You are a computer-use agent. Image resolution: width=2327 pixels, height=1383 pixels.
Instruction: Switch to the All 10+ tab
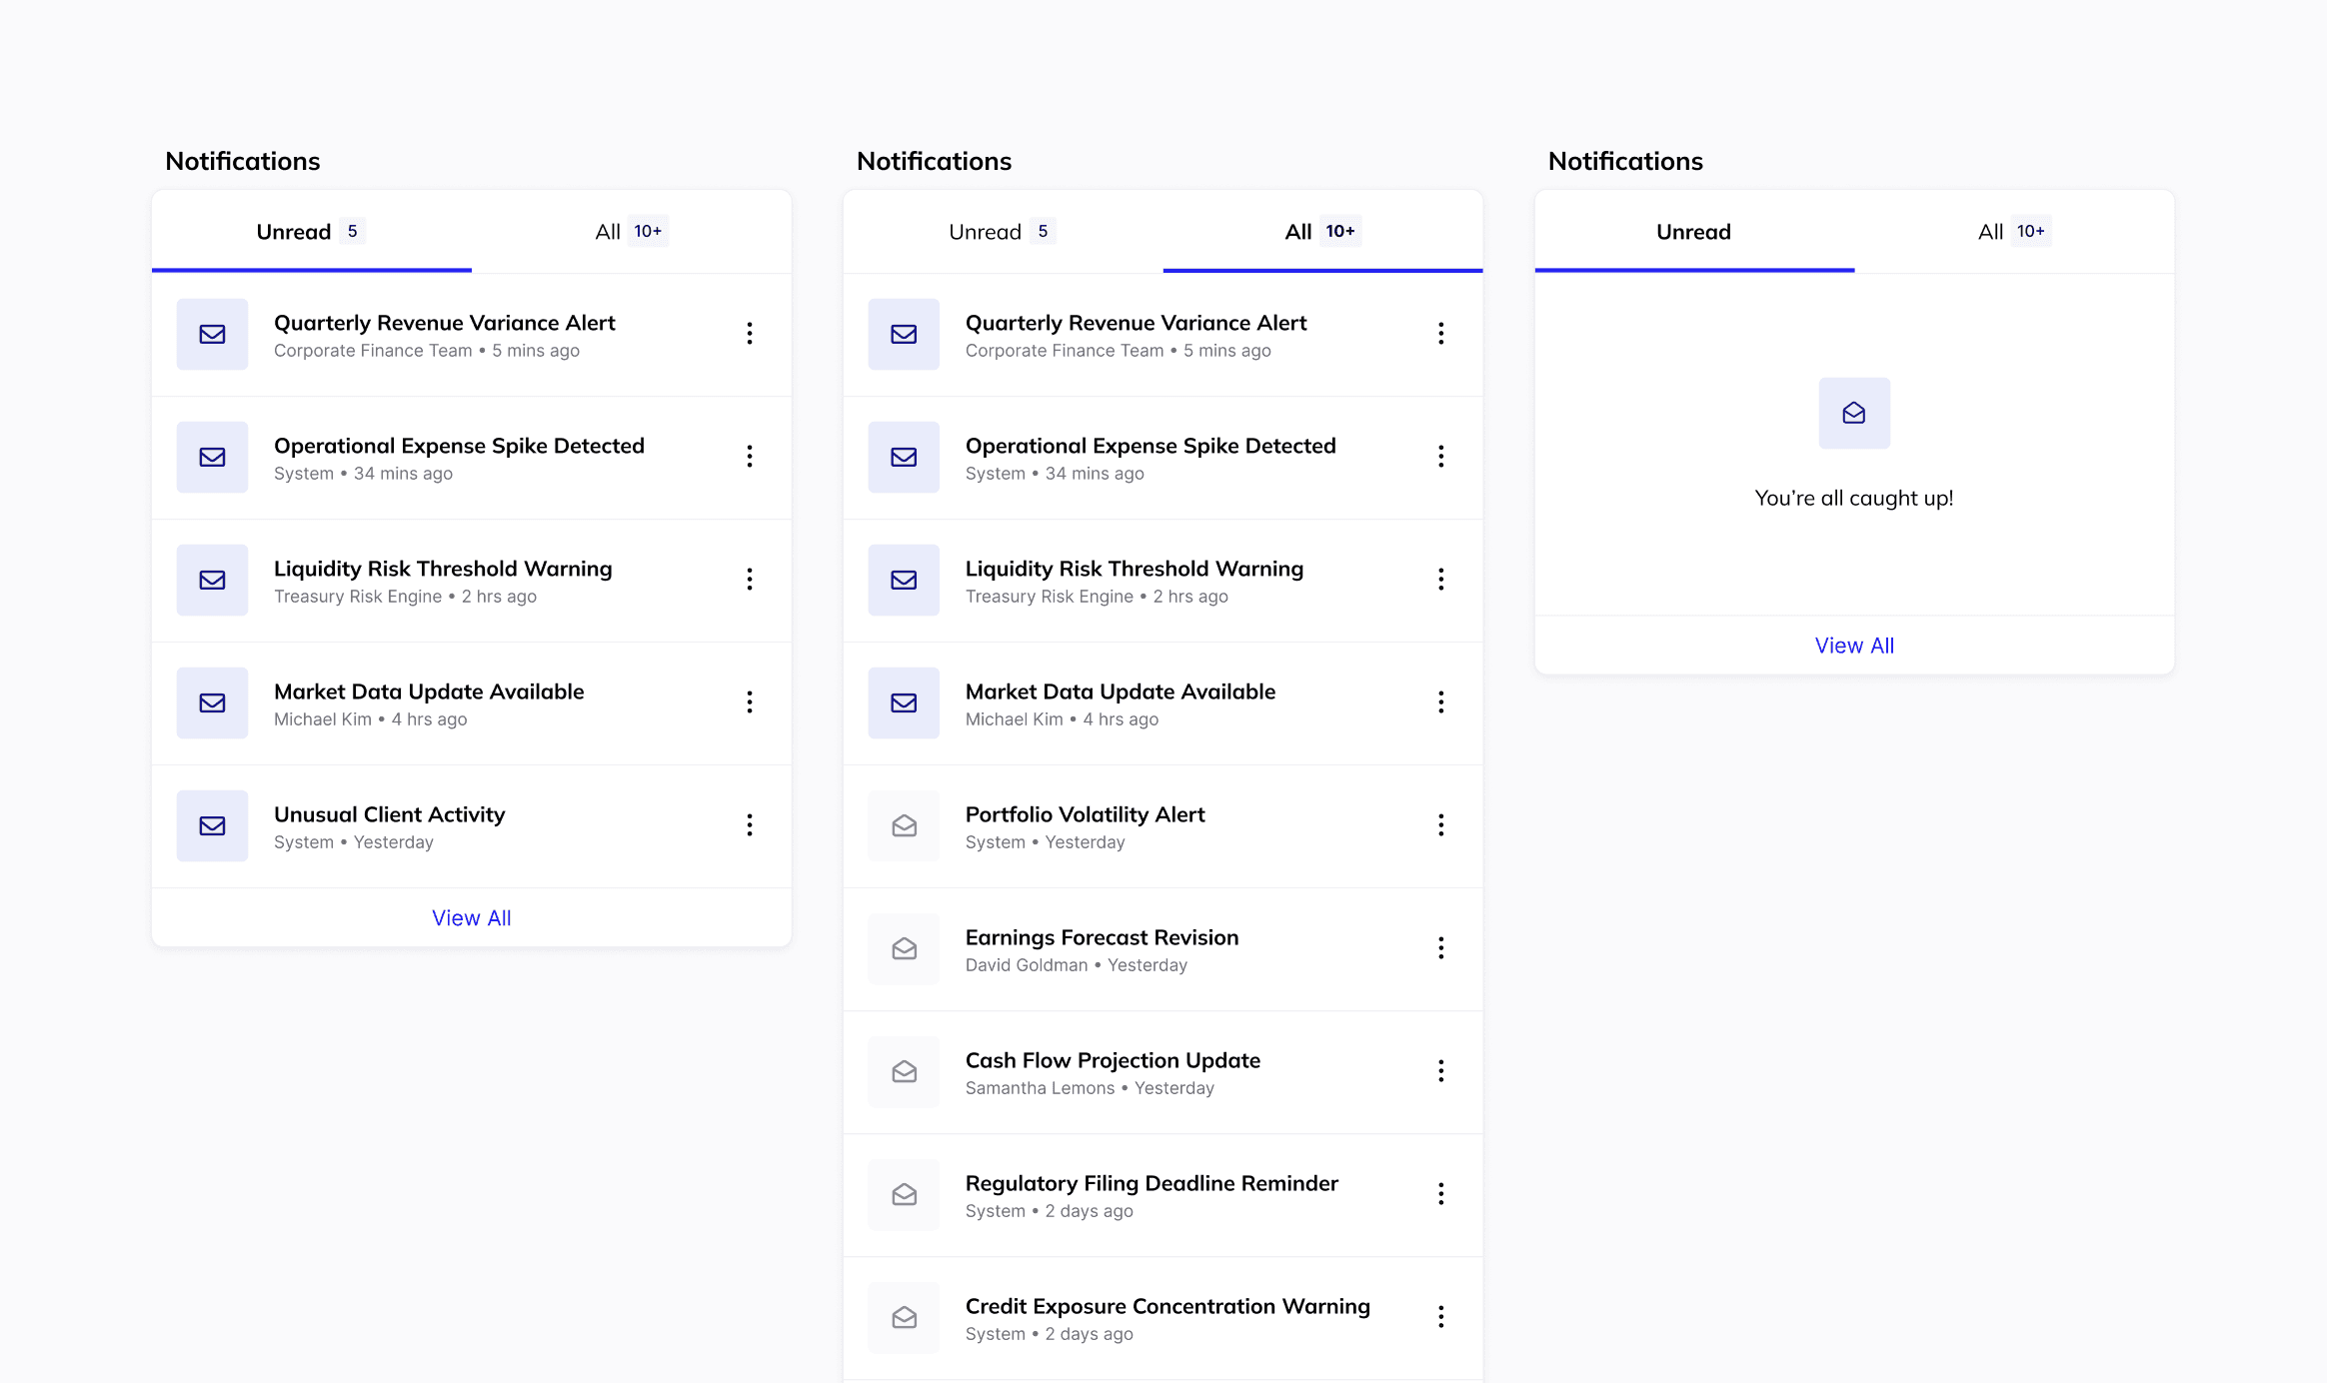pos(1321,231)
